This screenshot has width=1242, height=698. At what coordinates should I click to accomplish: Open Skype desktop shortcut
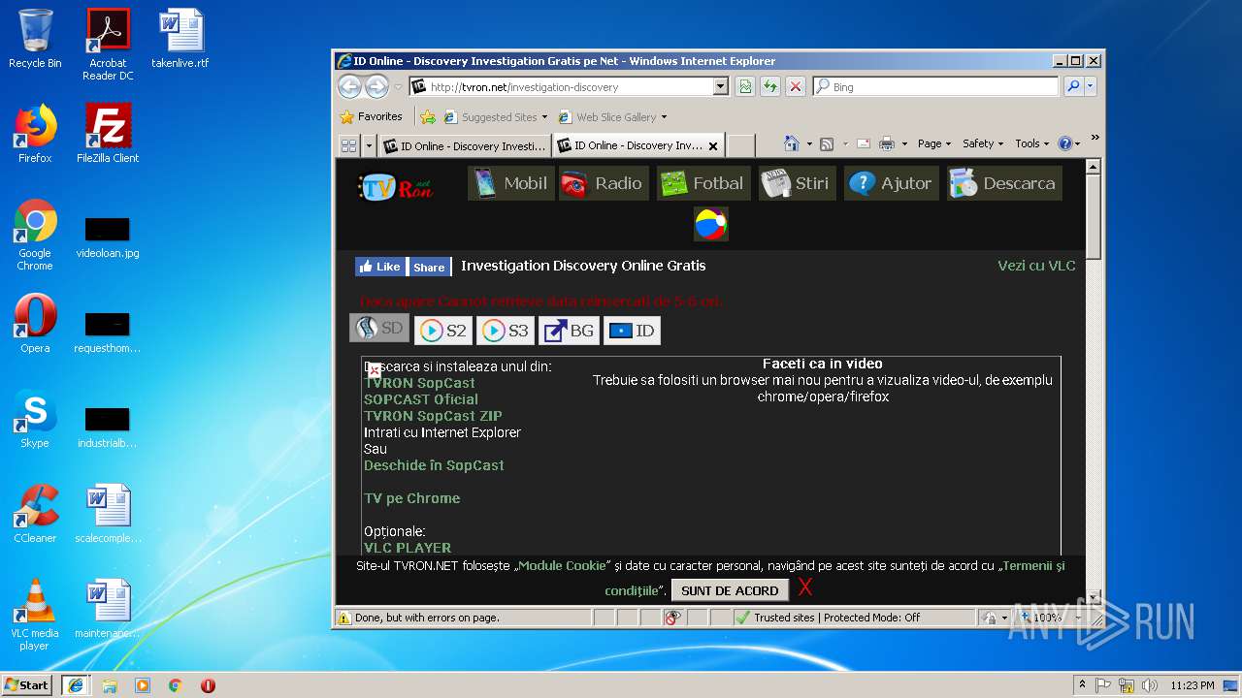coord(35,419)
